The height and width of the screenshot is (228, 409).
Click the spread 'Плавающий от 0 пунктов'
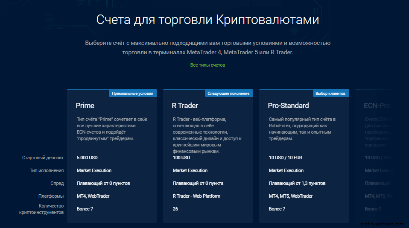point(103,183)
